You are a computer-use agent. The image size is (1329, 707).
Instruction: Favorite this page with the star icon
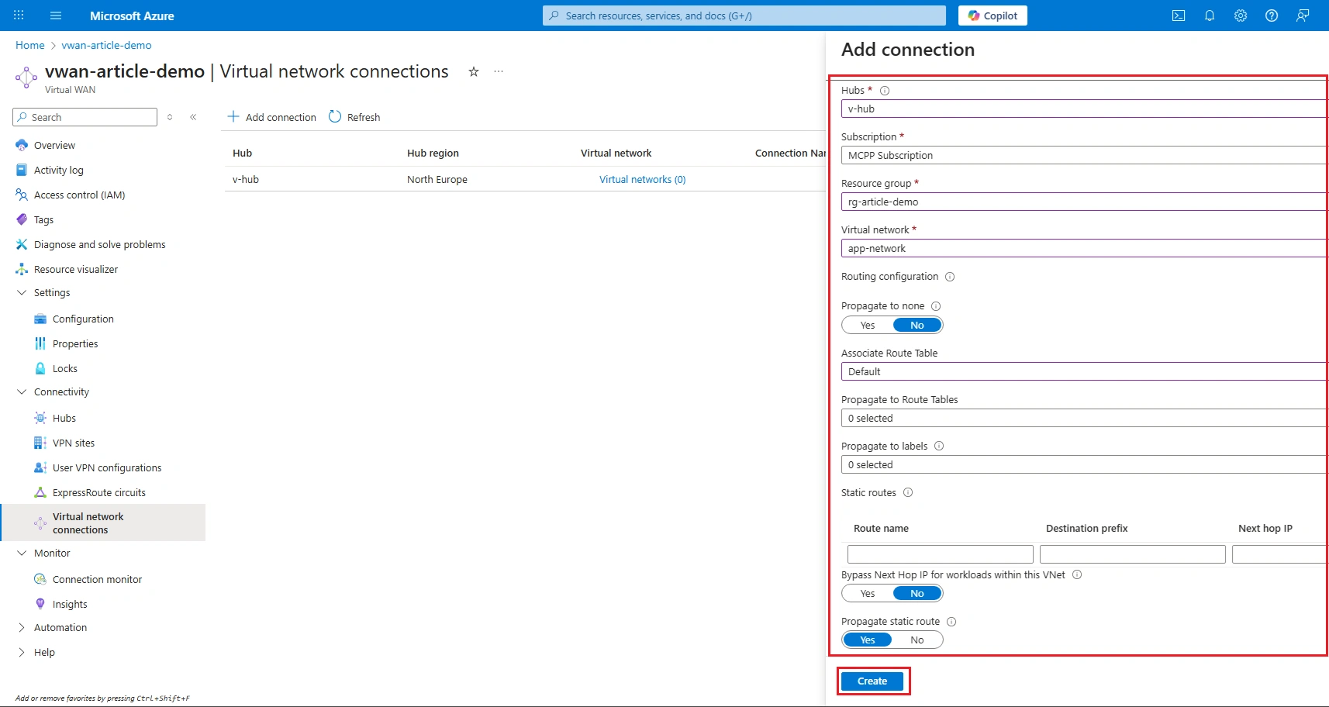[474, 71]
